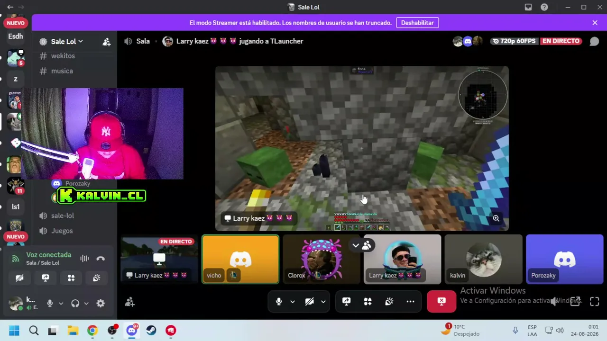Screen dimensions: 607x341
Task: Invite people to the Sale Lol server
Action: (x=107, y=42)
